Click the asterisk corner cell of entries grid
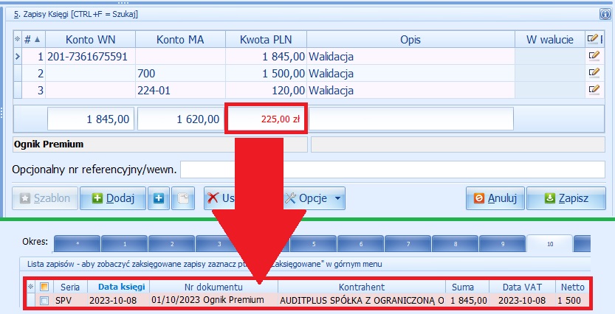The width and height of the screenshot is (615, 314). [x=17, y=39]
